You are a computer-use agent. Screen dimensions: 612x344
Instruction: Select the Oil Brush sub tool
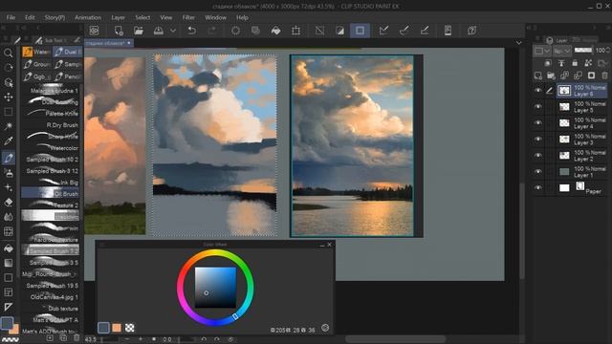[x=51, y=193]
